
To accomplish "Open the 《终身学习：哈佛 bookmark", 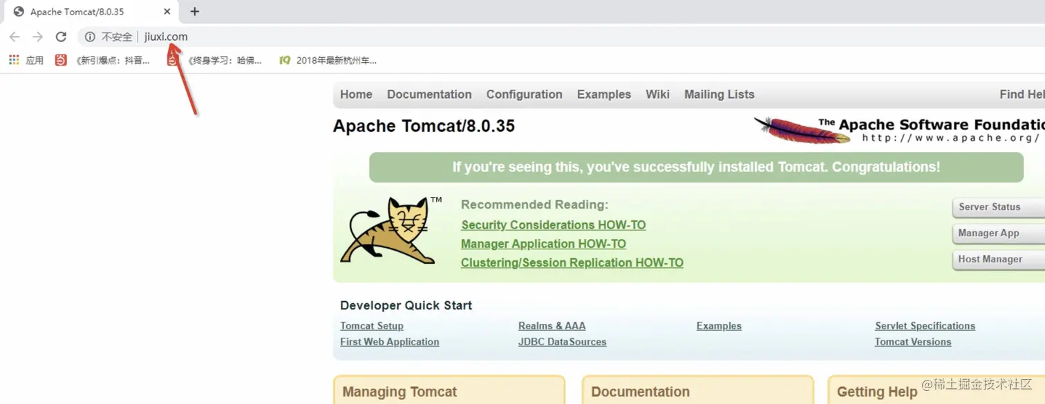I will pyautogui.click(x=215, y=60).
